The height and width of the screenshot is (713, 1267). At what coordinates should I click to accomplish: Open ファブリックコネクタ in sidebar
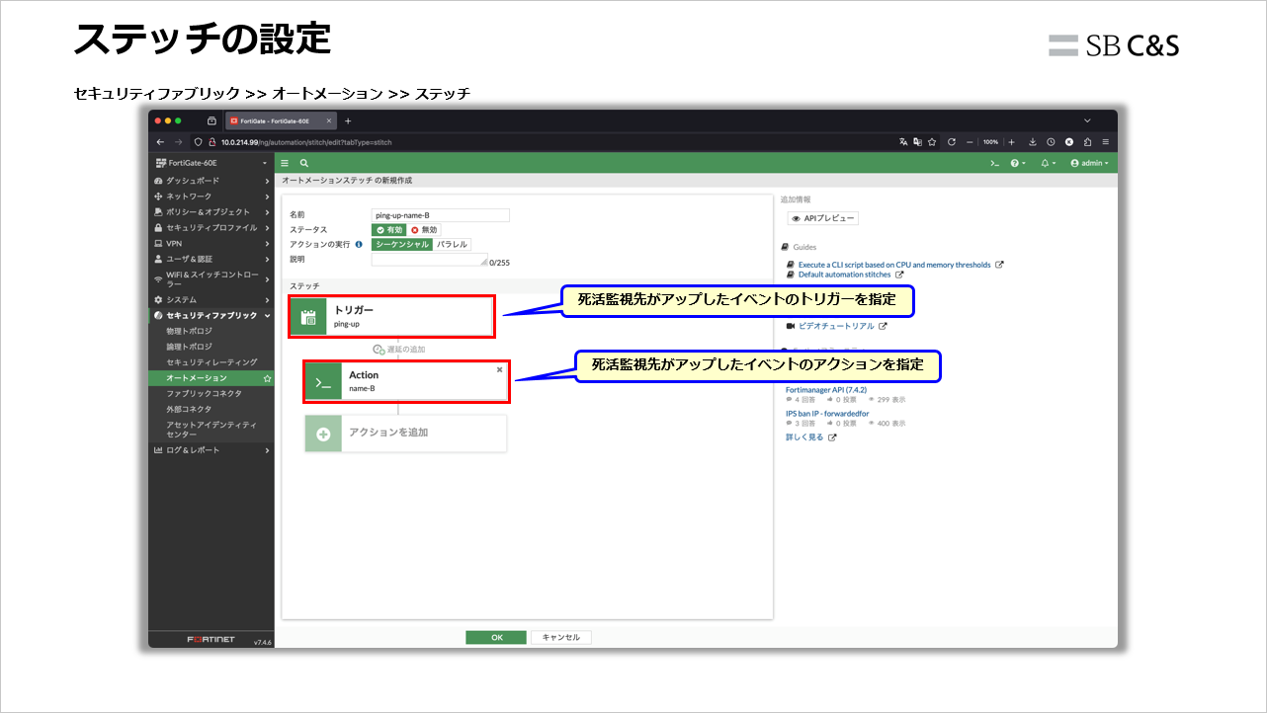(204, 393)
